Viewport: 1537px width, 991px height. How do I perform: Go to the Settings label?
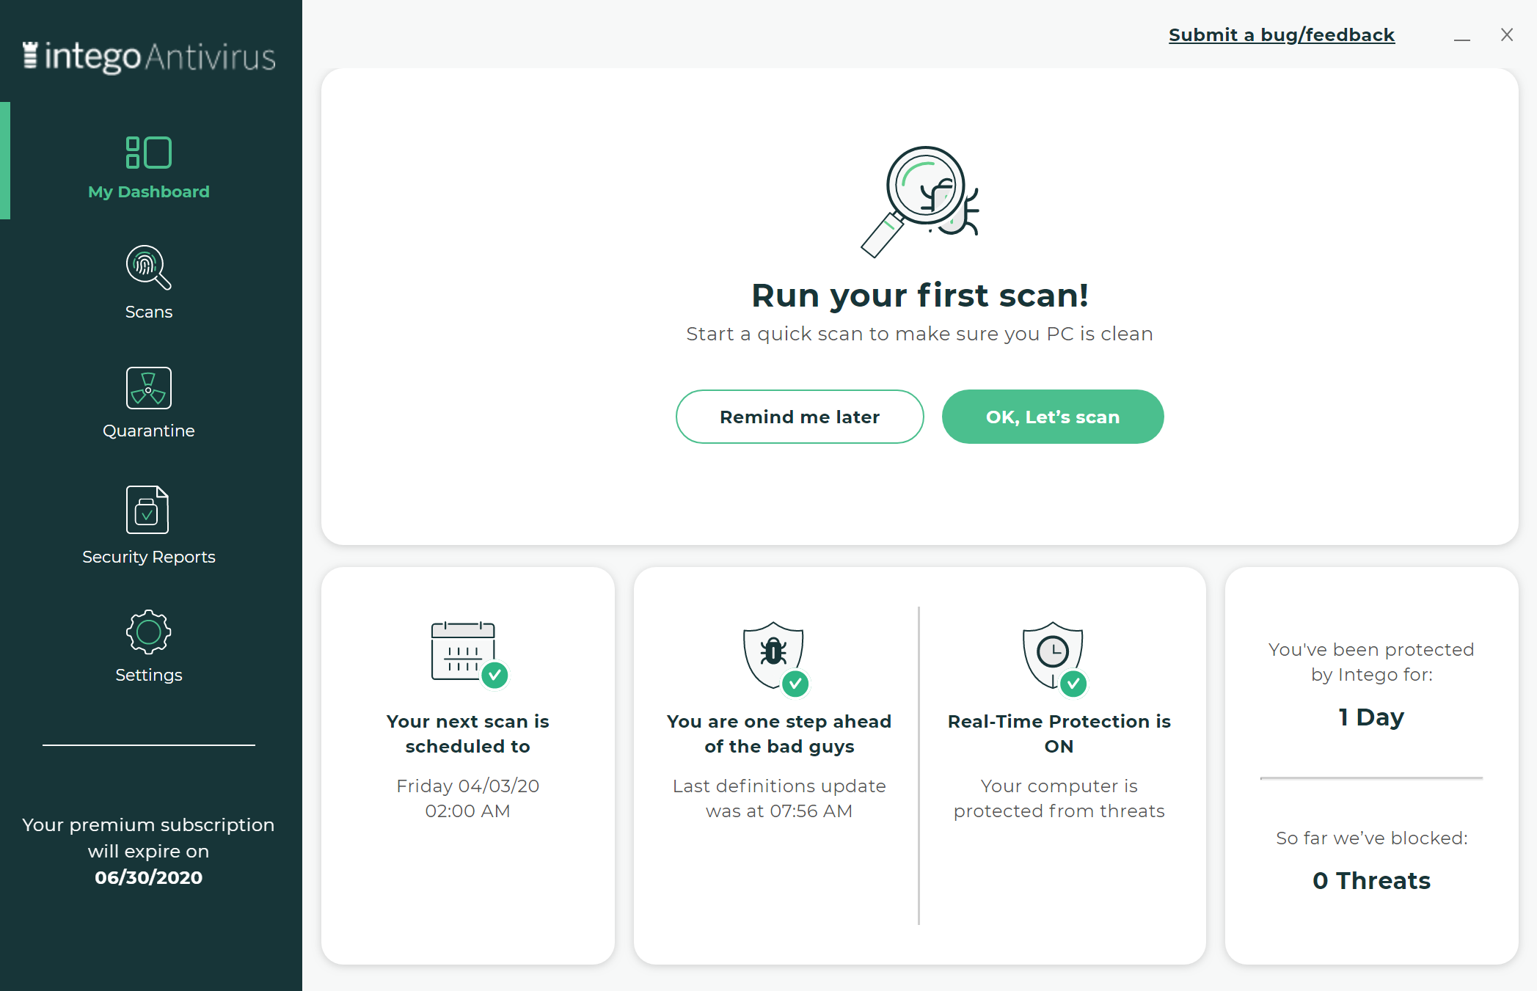149,675
